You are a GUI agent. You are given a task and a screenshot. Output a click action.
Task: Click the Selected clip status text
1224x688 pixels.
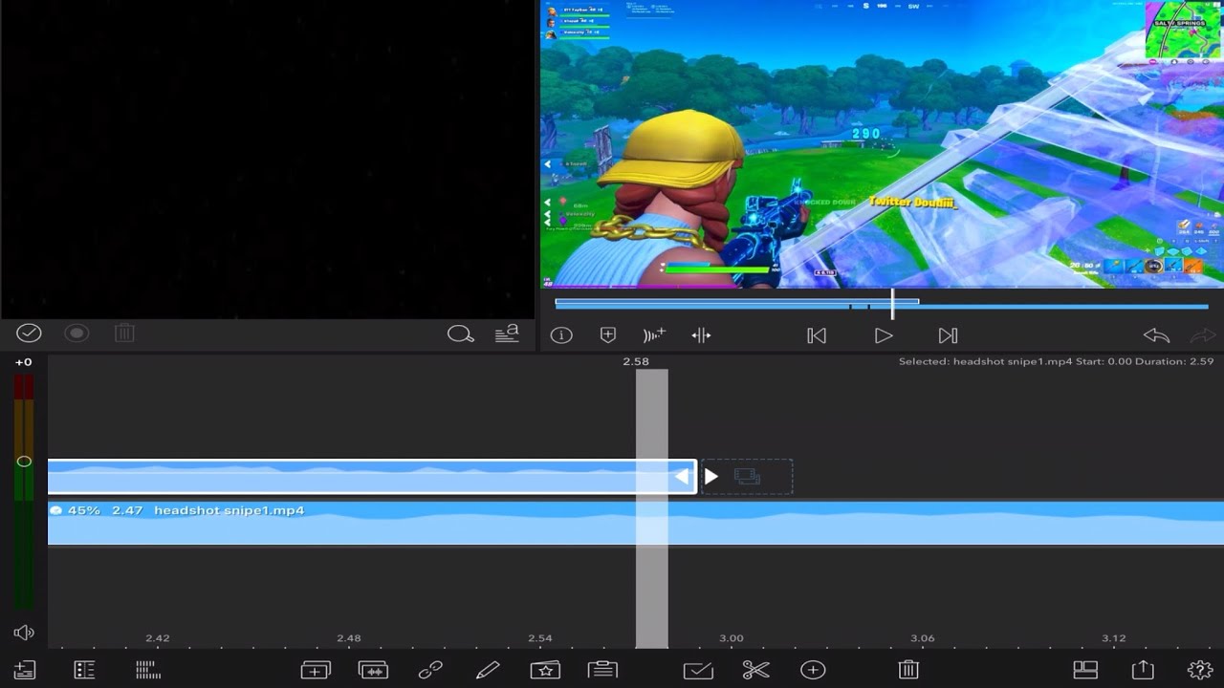coord(1056,361)
